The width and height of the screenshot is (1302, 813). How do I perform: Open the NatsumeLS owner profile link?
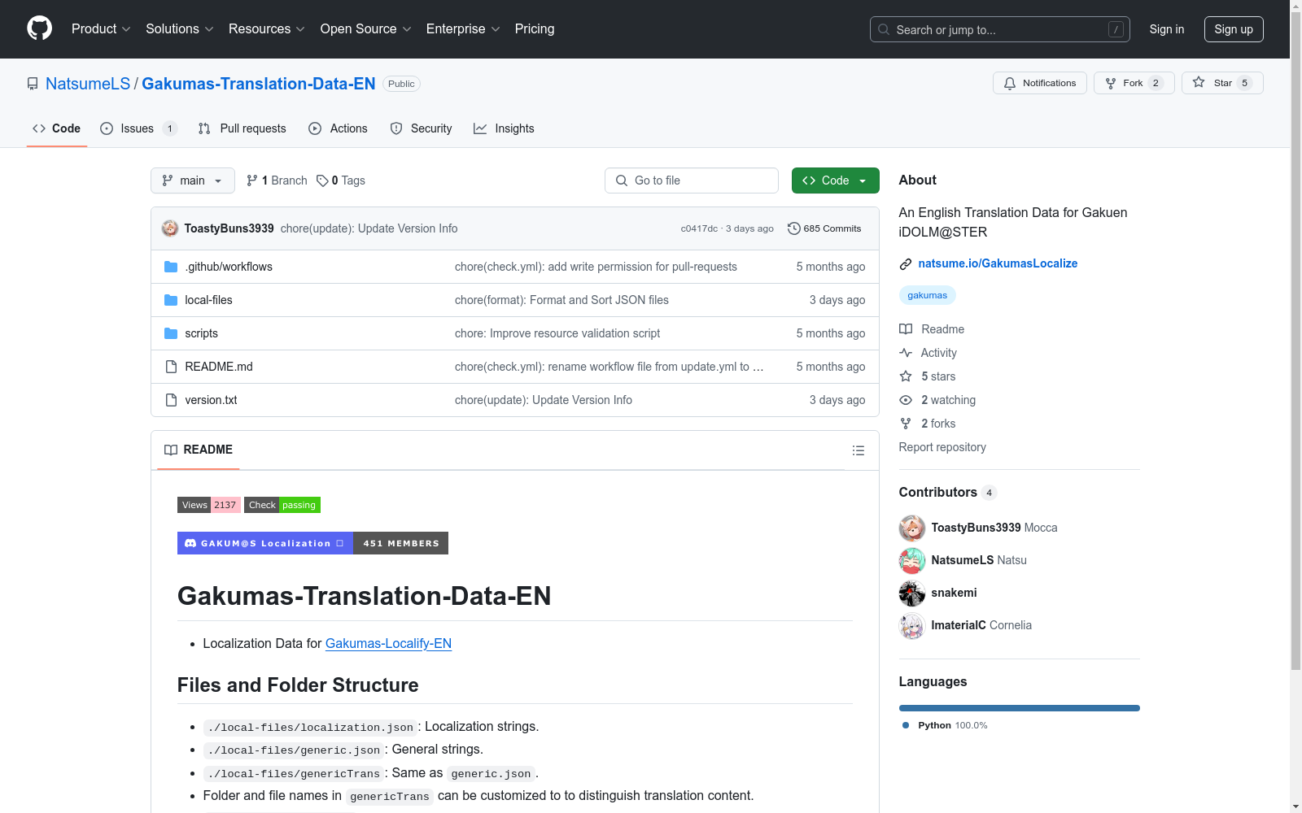click(88, 84)
